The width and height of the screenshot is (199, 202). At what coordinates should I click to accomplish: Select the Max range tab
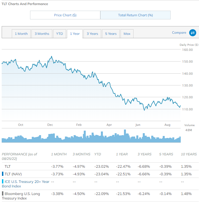(127, 34)
